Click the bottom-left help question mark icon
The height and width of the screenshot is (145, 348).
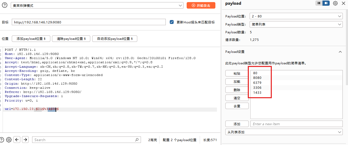tap(2, 140)
